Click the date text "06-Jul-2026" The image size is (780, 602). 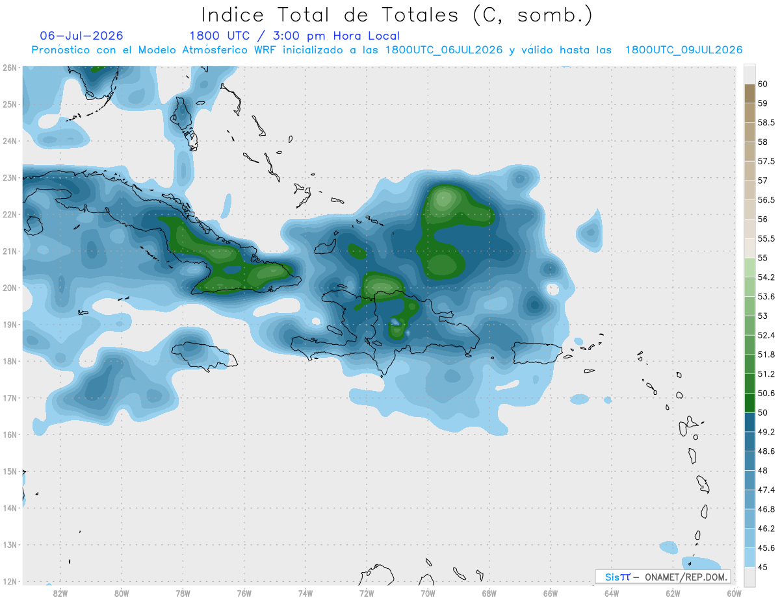(x=81, y=36)
